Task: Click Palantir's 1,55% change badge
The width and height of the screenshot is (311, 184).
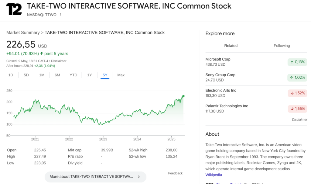Action: (x=298, y=109)
